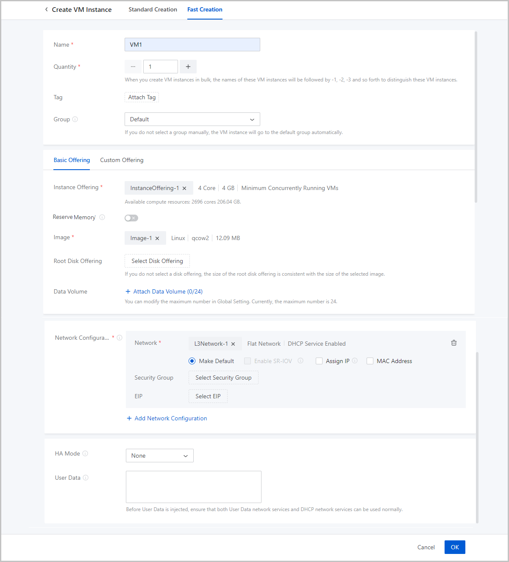509x562 pixels.
Task: Check the Assign IP checkbox
Action: click(319, 361)
